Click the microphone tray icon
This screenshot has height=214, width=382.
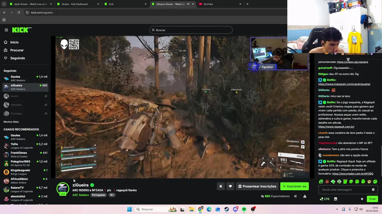click(350, 209)
